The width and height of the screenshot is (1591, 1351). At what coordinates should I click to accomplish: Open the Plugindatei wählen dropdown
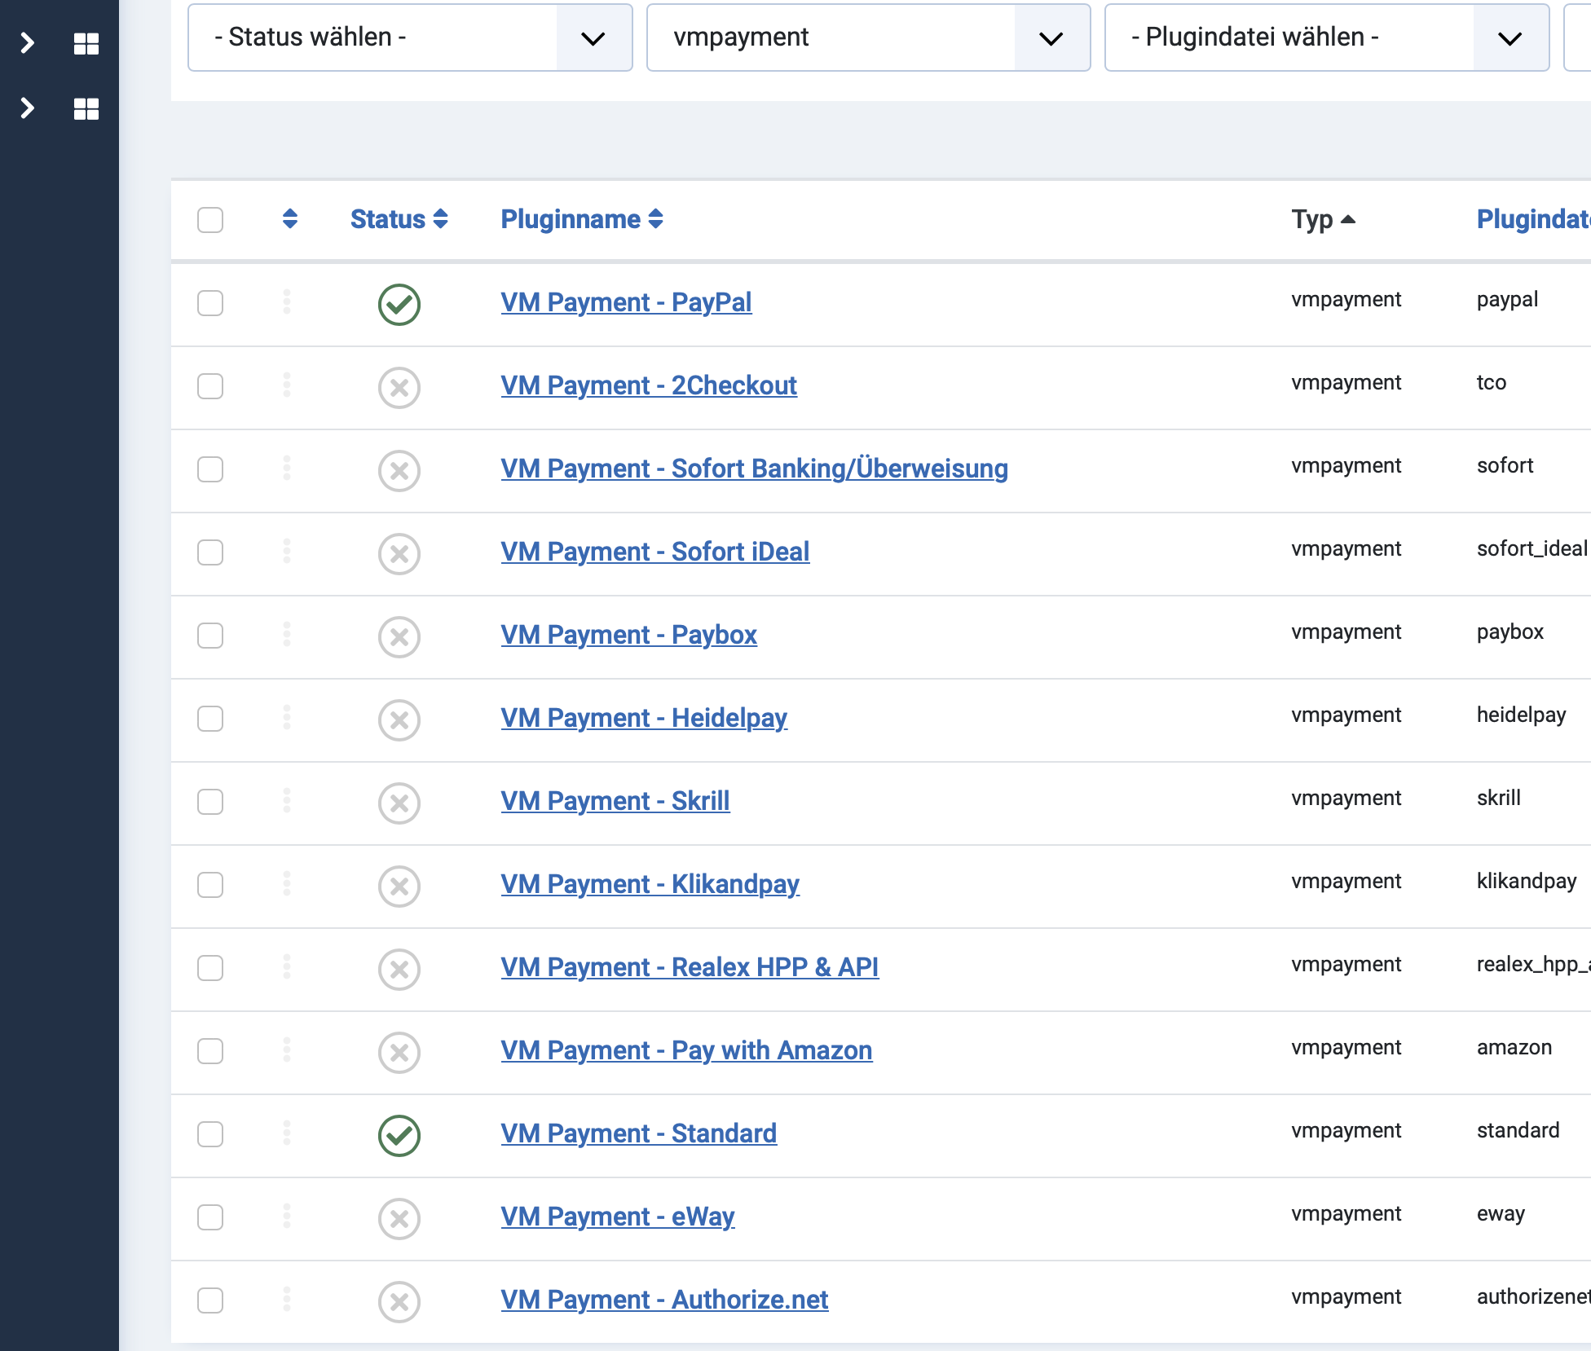(1326, 37)
